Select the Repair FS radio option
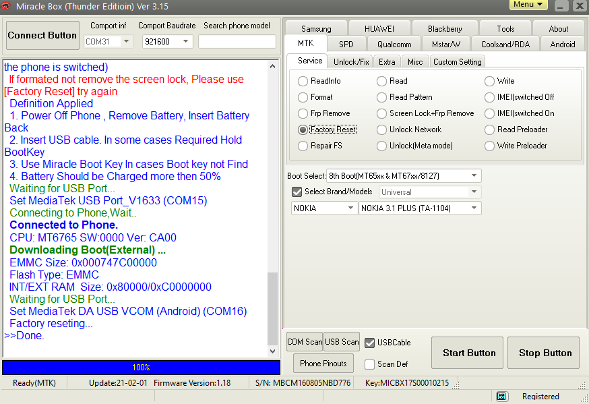The image size is (589, 404). click(303, 146)
